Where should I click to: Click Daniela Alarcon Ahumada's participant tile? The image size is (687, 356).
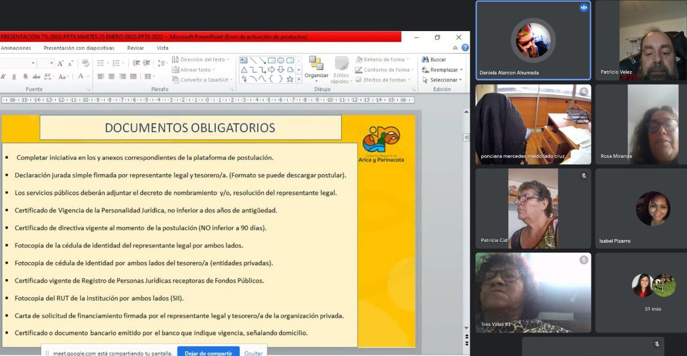[533, 41]
